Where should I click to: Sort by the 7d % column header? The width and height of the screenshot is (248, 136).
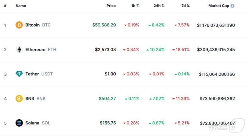click(185, 6)
